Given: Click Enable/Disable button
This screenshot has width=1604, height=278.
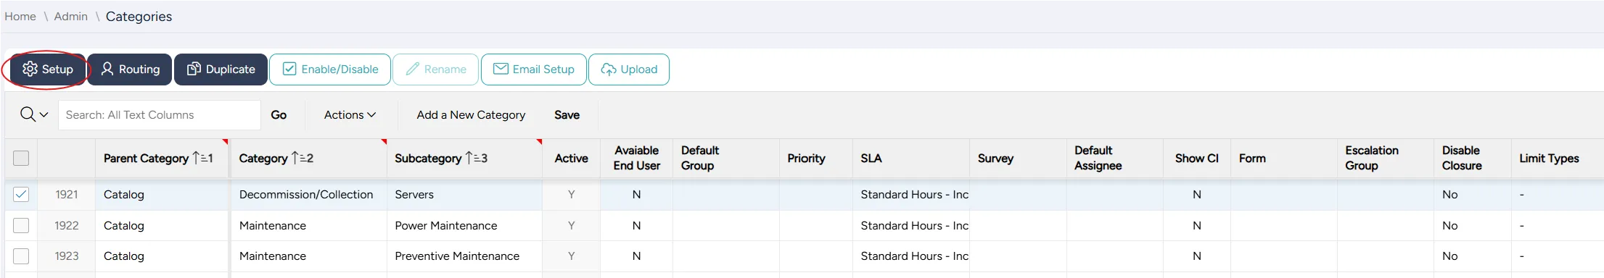Looking at the screenshot, I should [x=330, y=69].
